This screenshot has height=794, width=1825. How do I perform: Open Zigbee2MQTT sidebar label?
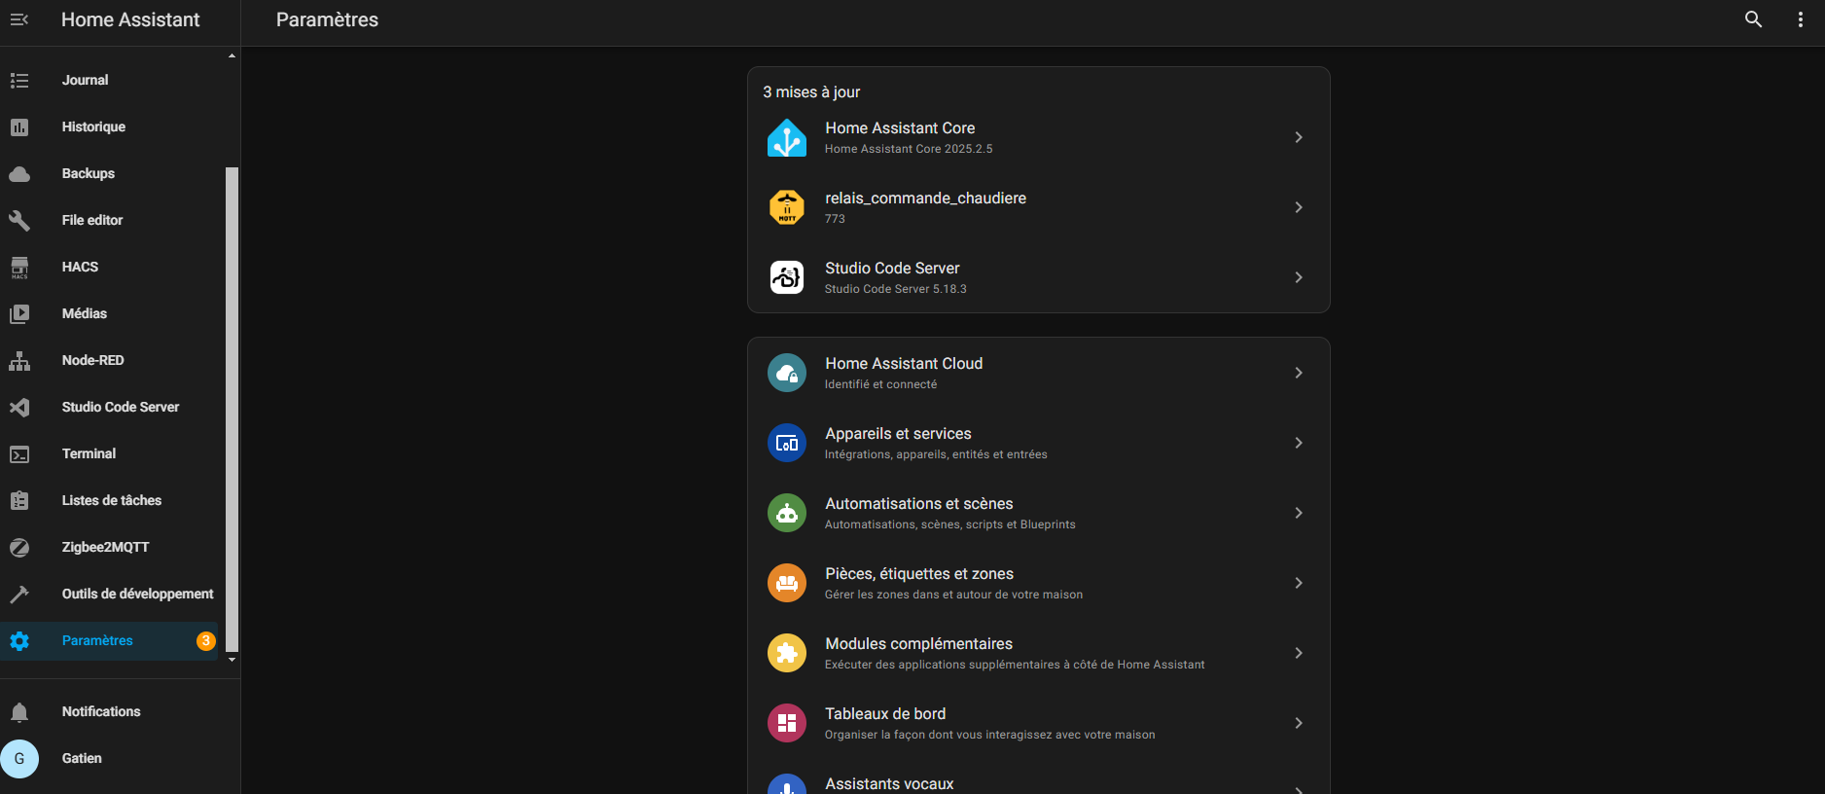pyautogui.click(x=105, y=548)
